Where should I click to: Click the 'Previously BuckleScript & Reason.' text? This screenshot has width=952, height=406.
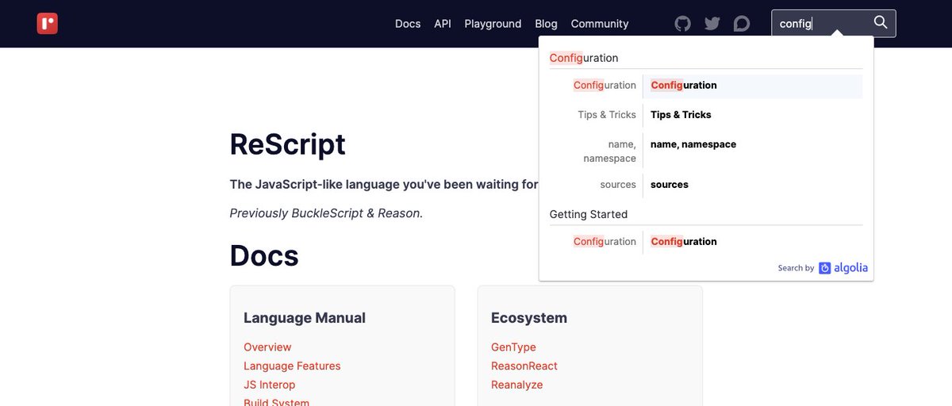(x=326, y=213)
